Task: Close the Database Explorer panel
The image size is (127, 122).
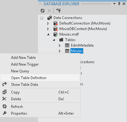Action: pos(124,4)
